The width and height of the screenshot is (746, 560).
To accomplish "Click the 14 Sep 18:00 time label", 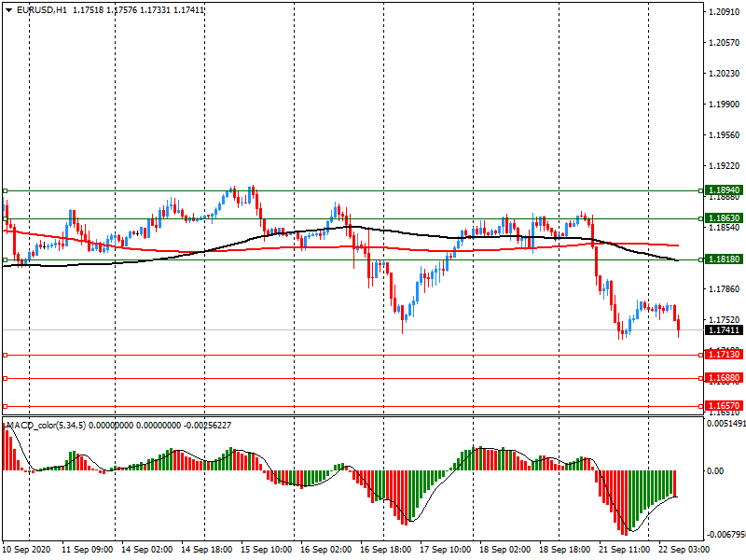I will pos(206,550).
